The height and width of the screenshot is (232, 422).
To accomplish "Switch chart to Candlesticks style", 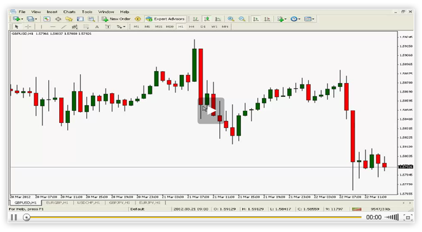I will click(207, 19).
